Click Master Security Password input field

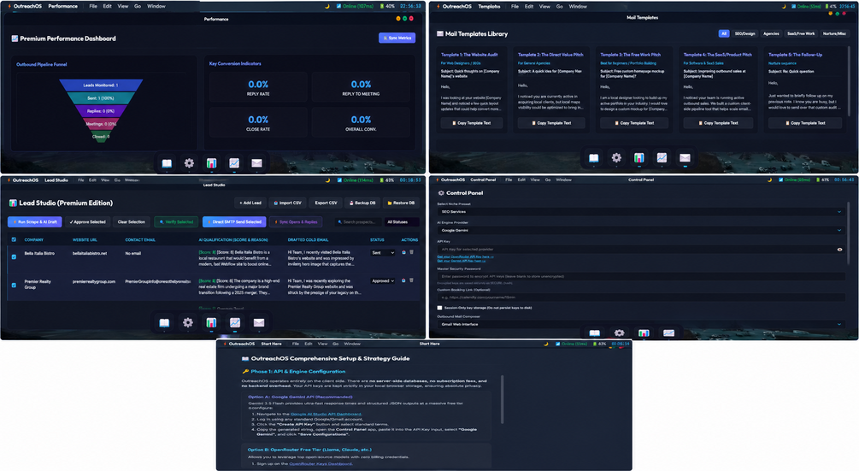[x=640, y=276]
